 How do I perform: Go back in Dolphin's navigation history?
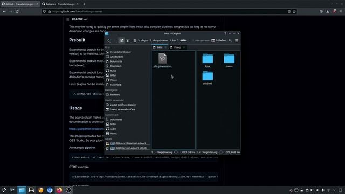click(108, 40)
